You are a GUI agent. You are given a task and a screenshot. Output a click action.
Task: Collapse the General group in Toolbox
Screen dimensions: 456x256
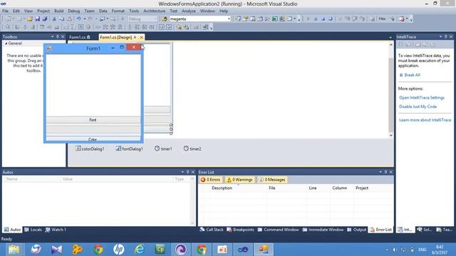click(x=6, y=43)
